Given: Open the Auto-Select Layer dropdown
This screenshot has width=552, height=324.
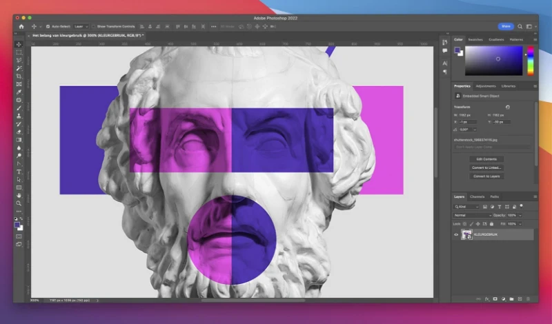Looking at the screenshot, I should [x=81, y=26].
